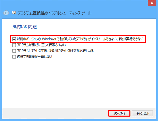Close the troubleshooting tool window
This screenshot has height=121, width=158.
coord(152,3)
